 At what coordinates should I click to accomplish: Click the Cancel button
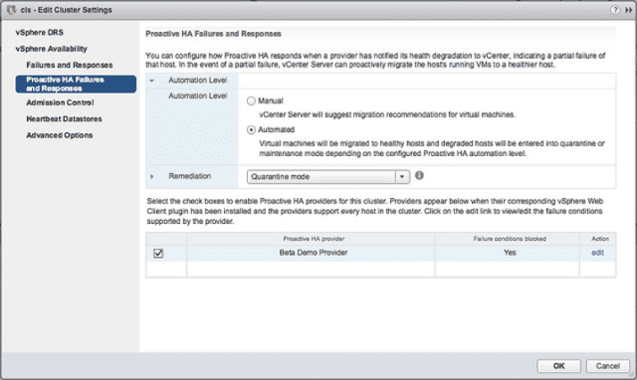(x=608, y=366)
